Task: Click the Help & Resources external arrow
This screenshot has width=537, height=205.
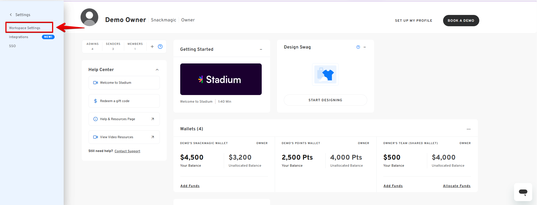Action: (x=153, y=119)
